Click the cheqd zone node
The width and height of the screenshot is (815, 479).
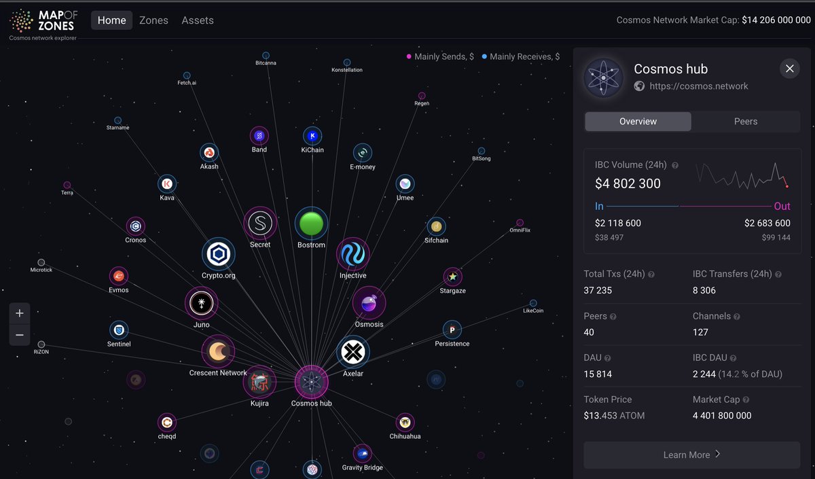coord(167,423)
